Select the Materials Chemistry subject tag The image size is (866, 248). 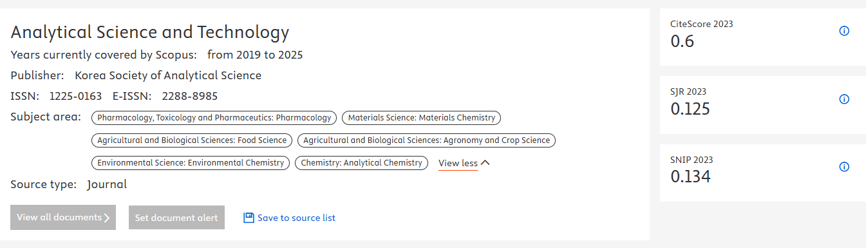point(422,118)
